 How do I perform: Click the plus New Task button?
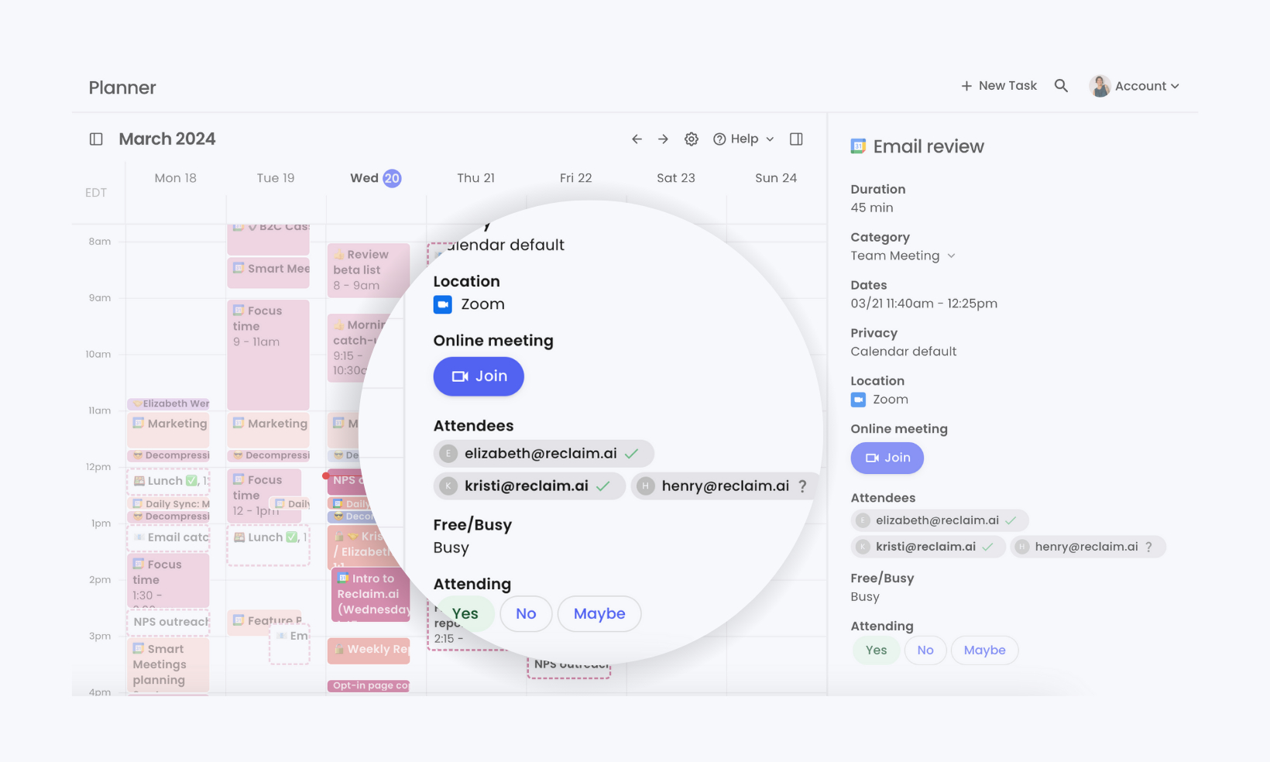click(999, 86)
